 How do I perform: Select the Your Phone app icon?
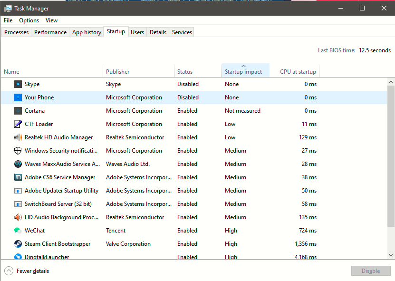click(x=18, y=97)
